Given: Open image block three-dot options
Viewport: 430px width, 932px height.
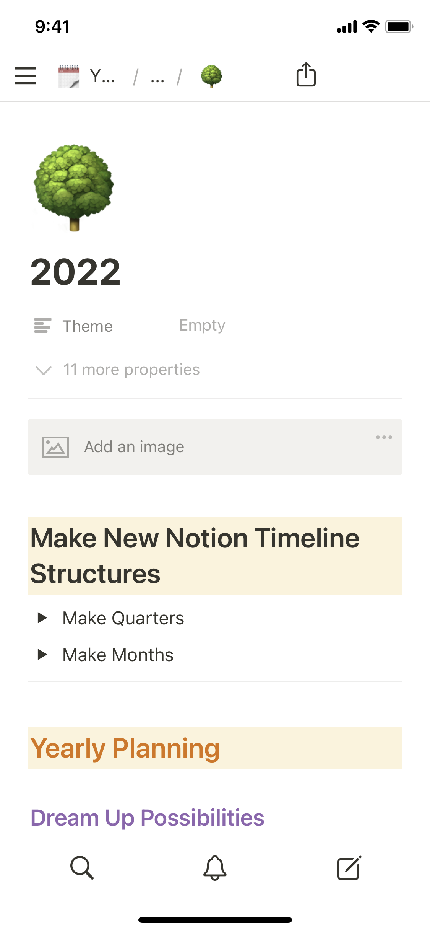Looking at the screenshot, I should click(384, 437).
